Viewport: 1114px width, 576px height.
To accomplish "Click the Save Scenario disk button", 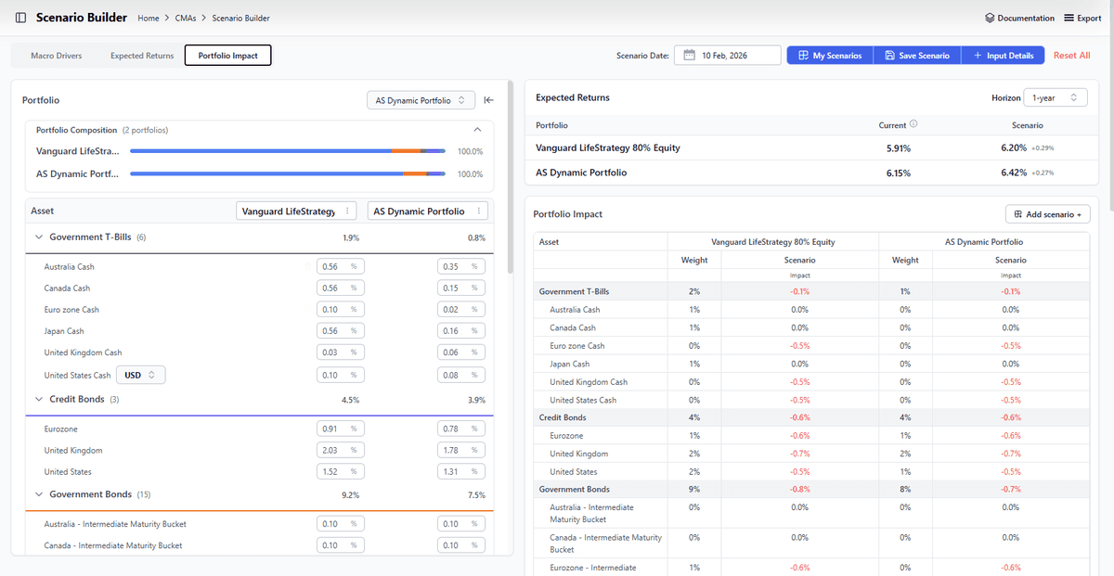I will [916, 56].
